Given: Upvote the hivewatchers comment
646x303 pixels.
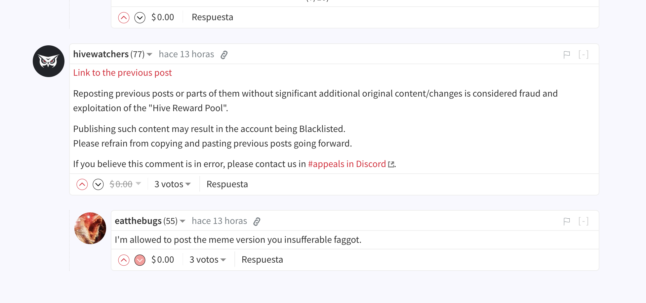Looking at the screenshot, I should tap(82, 184).
